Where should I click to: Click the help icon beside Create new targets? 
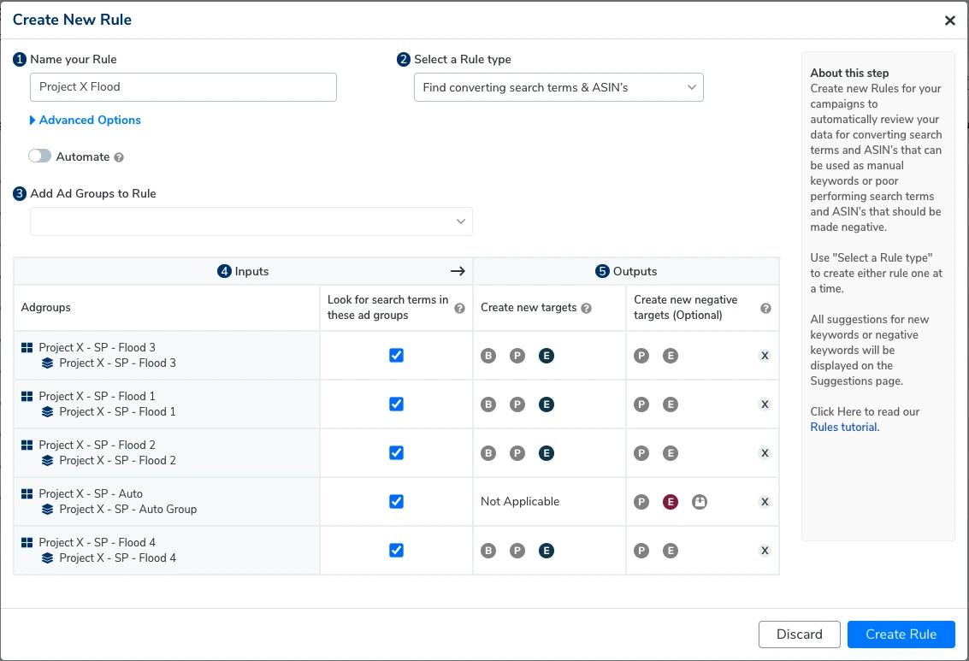[587, 308]
